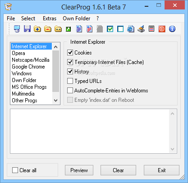Viewport: 188px width, 183px height.
Task: Click the add folder plus icon
Action: [x=37, y=29]
